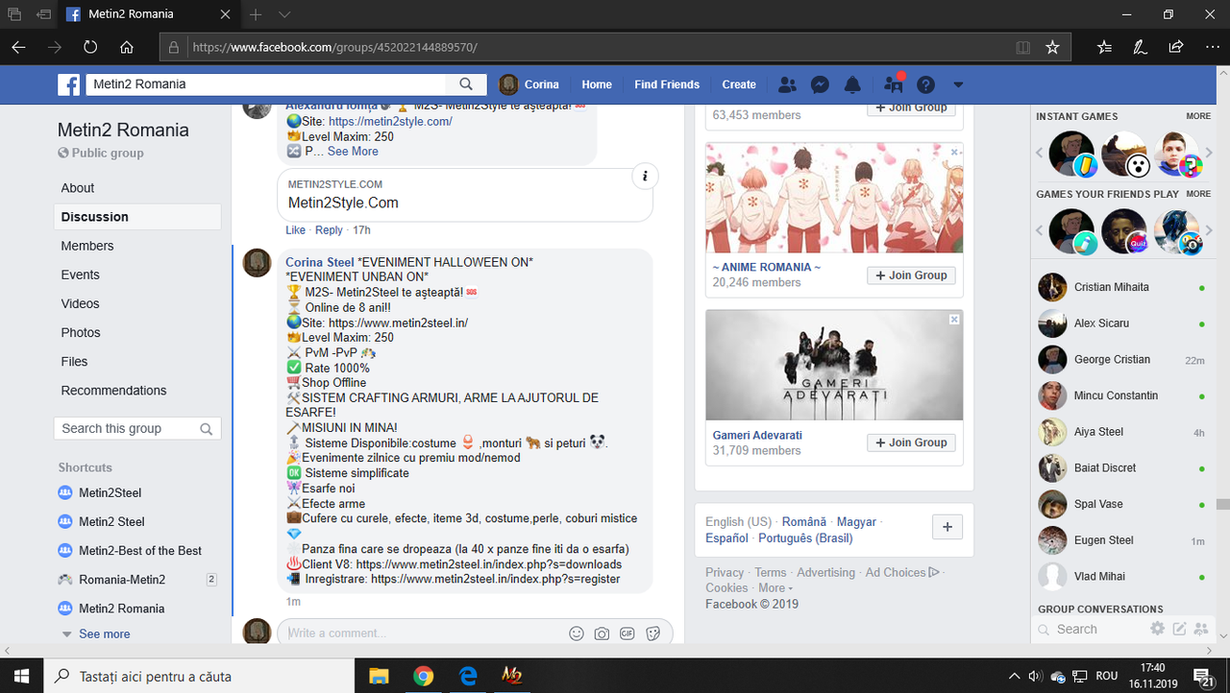Close the Gameri Adevarati suggestion
This screenshot has height=693, width=1230.
coord(954,319)
